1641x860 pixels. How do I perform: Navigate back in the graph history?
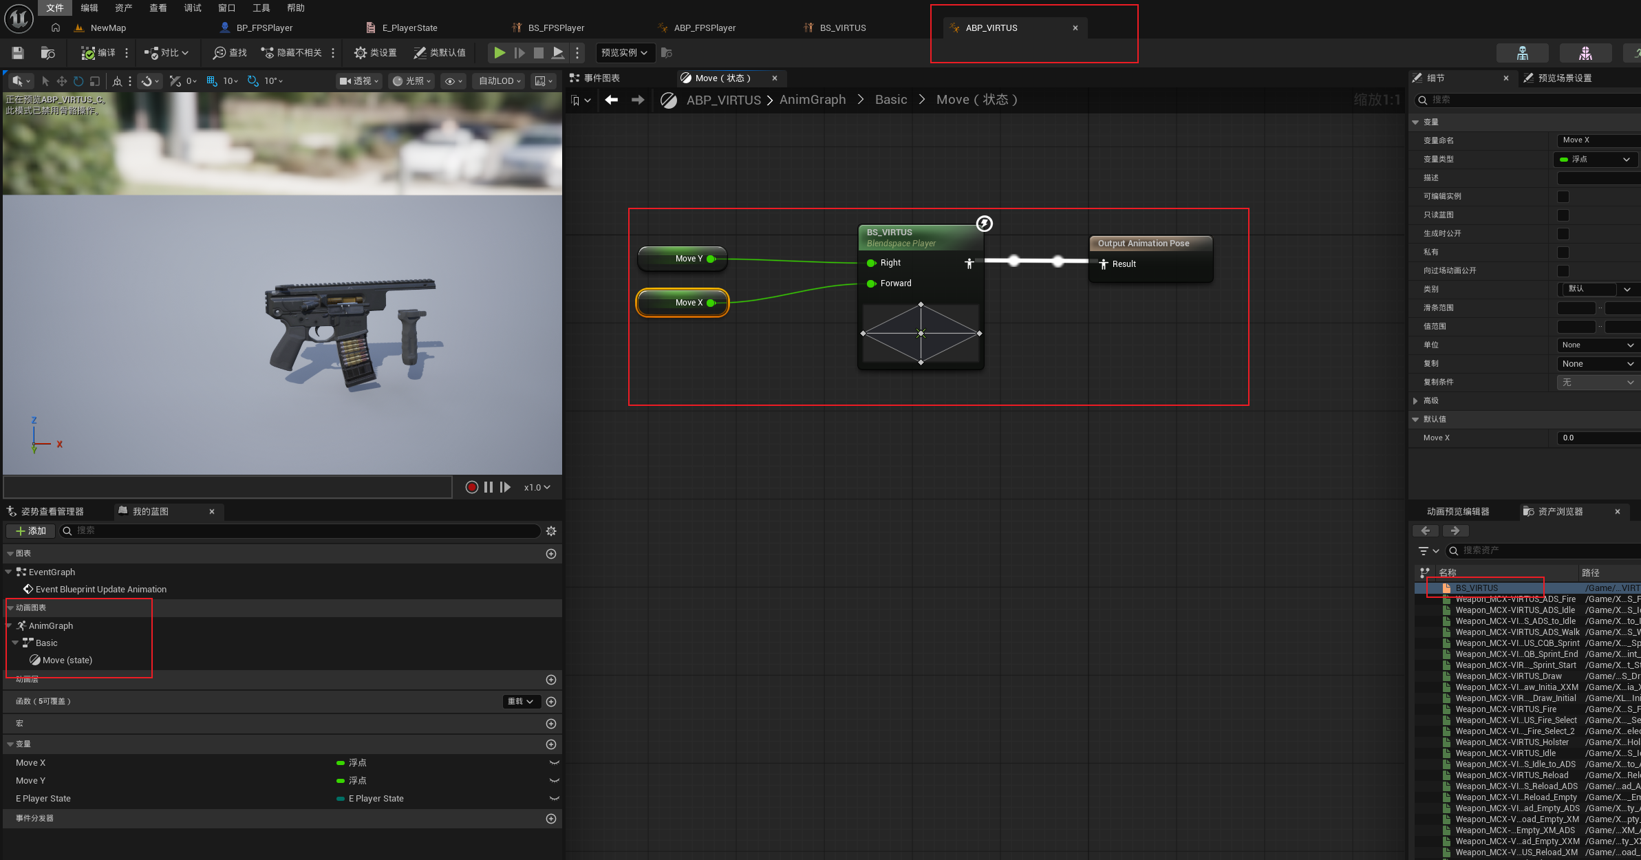coord(611,100)
